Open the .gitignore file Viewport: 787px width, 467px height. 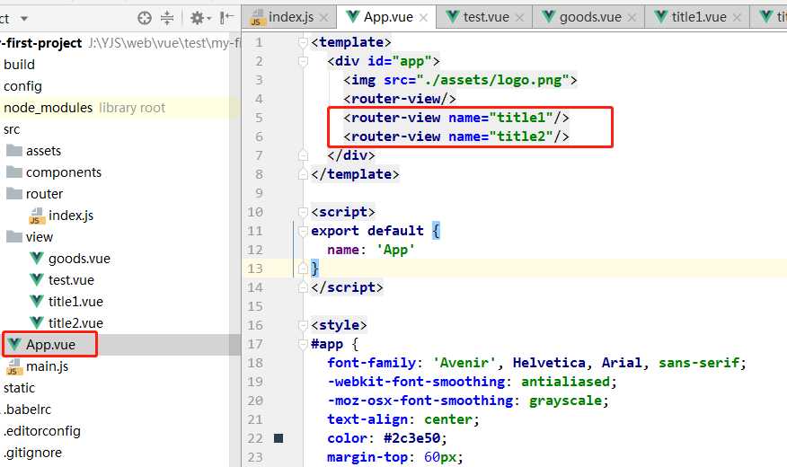pyautogui.click(x=32, y=453)
